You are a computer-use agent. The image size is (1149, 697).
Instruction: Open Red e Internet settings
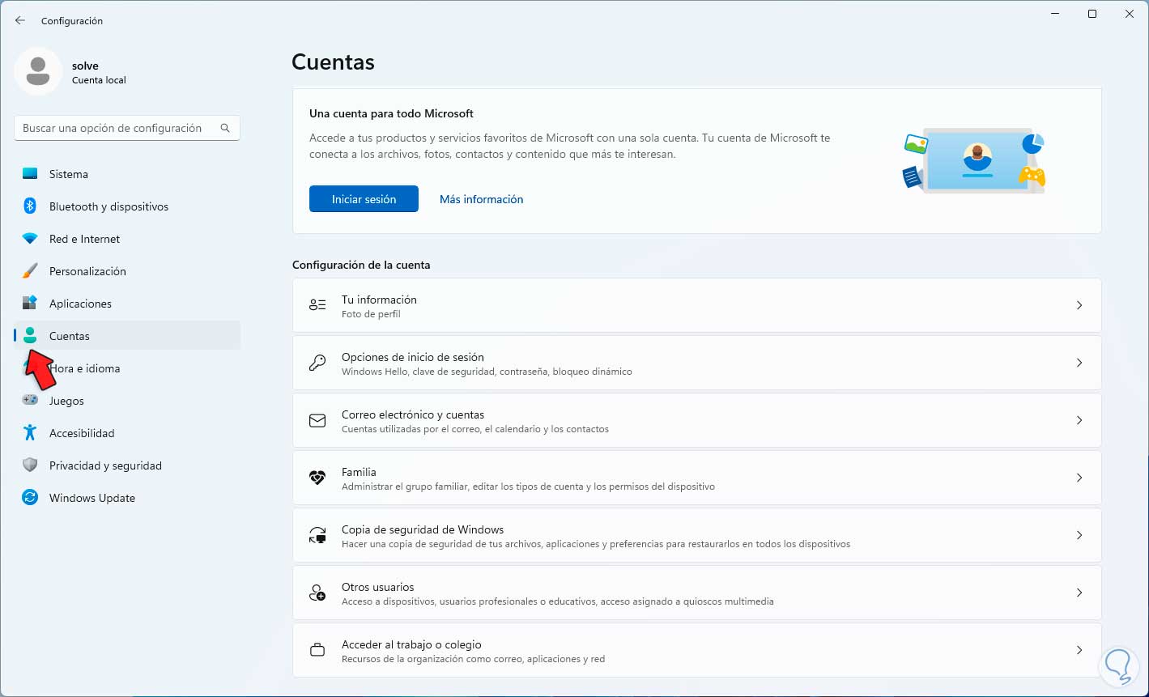point(127,239)
